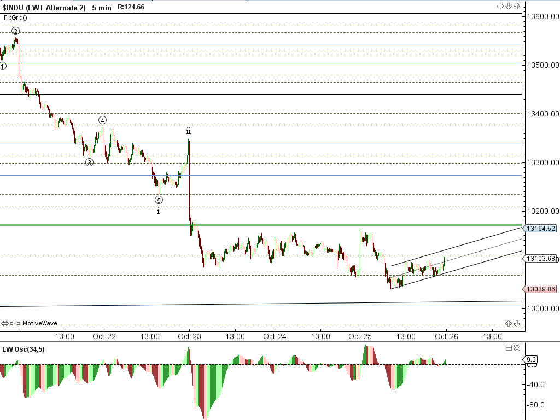Screen dimensions: 560x420
Task: Select the circled wave 4 label
Action: tap(102, 120)
